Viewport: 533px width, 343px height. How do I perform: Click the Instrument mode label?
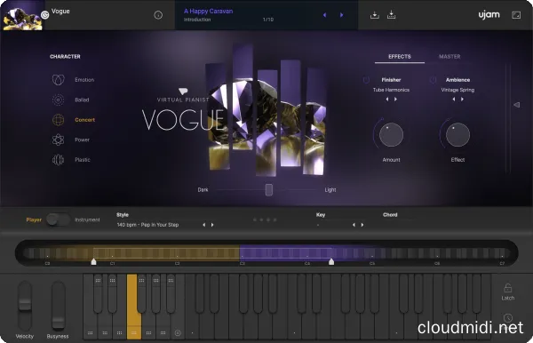(87, 220)
